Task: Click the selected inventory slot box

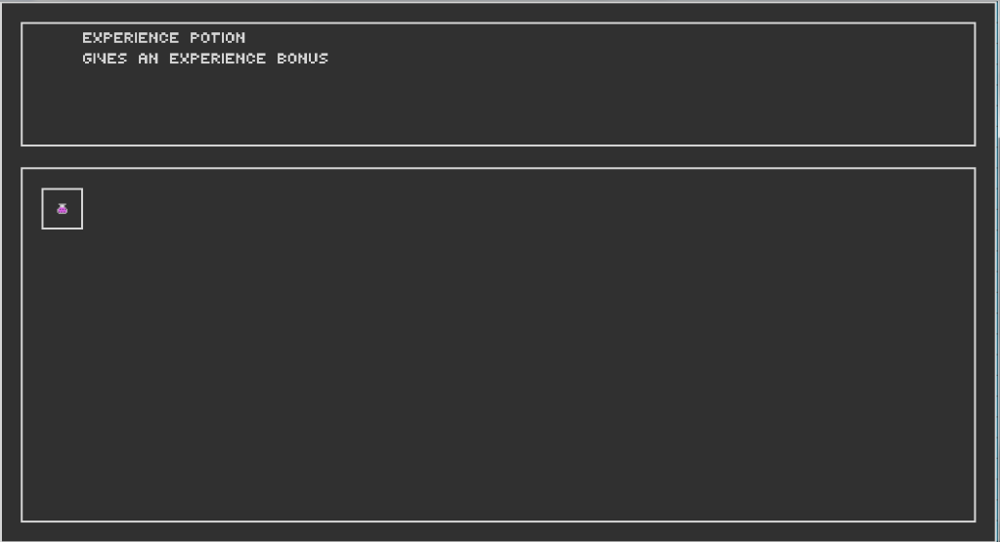Action: tap(62, 208)
